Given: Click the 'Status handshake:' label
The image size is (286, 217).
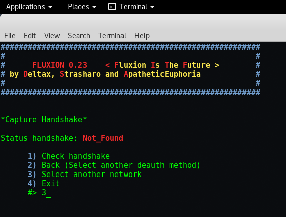Looking at the screenshot, I should pyautogui.click(x=39, y=138).
